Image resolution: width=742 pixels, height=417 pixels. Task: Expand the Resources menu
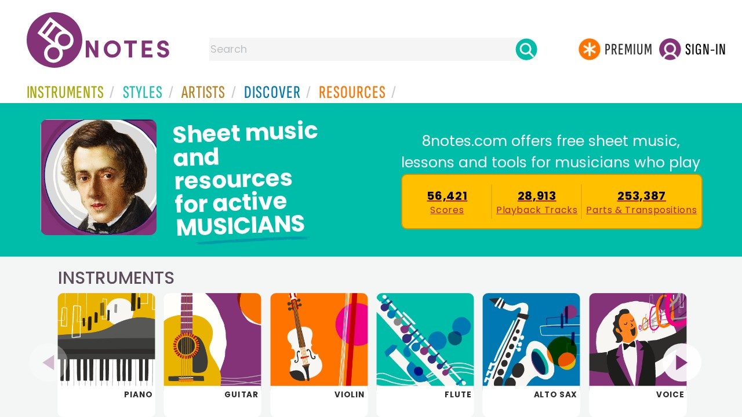[352, 92]
